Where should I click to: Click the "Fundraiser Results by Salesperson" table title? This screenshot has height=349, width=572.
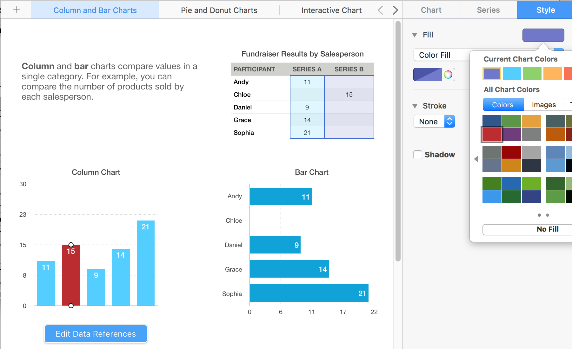[x=303, y=54]
